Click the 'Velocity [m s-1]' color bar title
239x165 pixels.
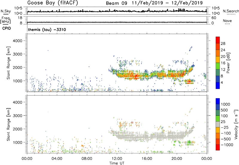236,124
